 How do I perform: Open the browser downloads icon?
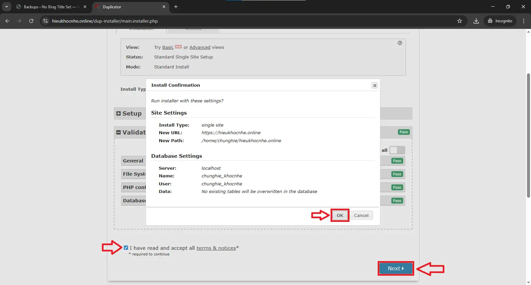(x=476, y=21)
